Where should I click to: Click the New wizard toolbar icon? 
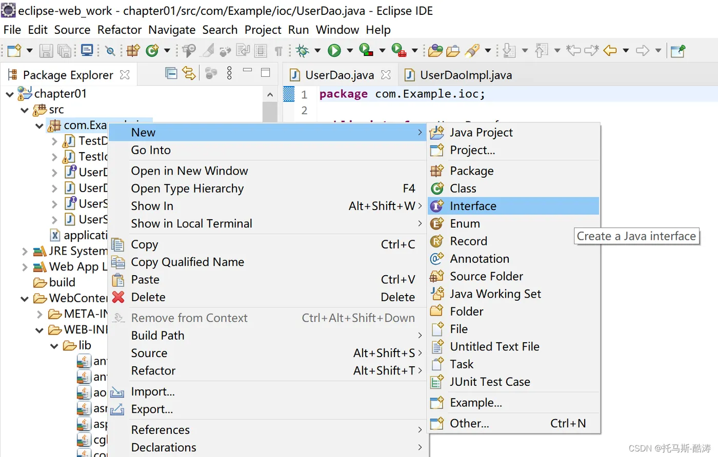coord(14,50)
